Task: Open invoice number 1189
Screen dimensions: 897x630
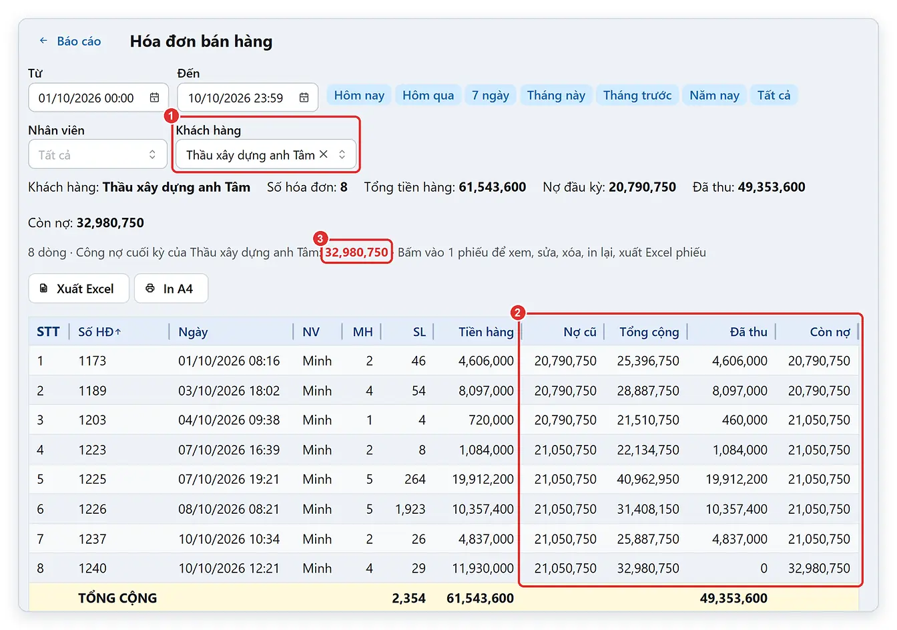Action: click(x=92, y=390)
